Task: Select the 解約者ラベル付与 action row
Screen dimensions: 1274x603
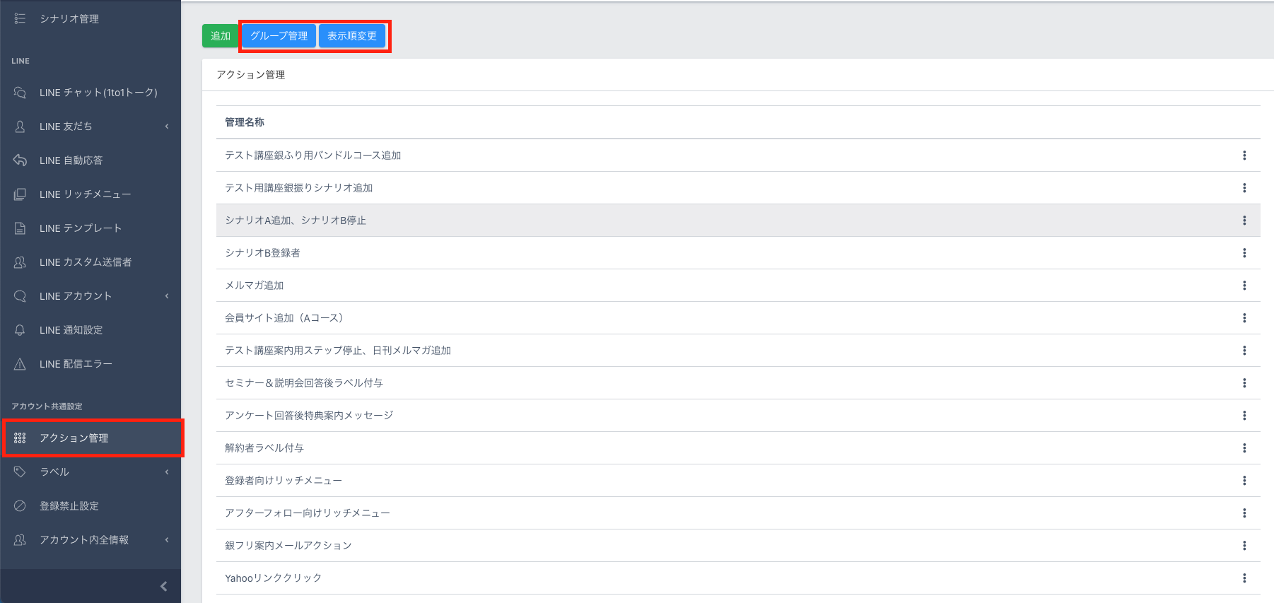Action: (264, 448)
